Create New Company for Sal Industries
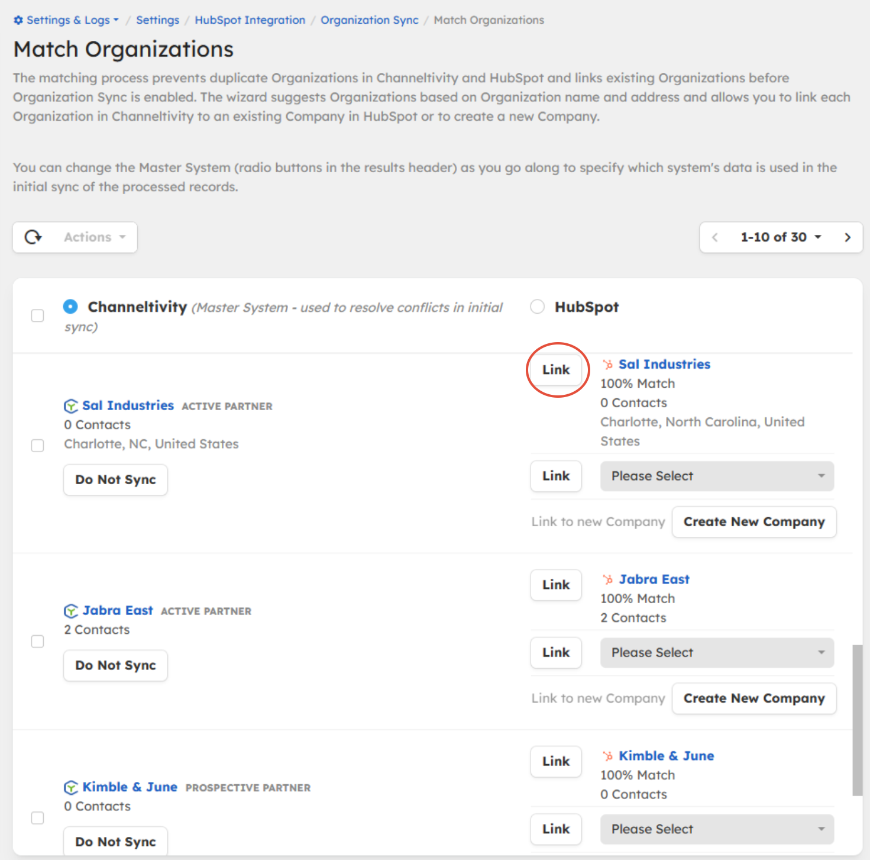Screen dimensions: 870x860 point(754,522)
